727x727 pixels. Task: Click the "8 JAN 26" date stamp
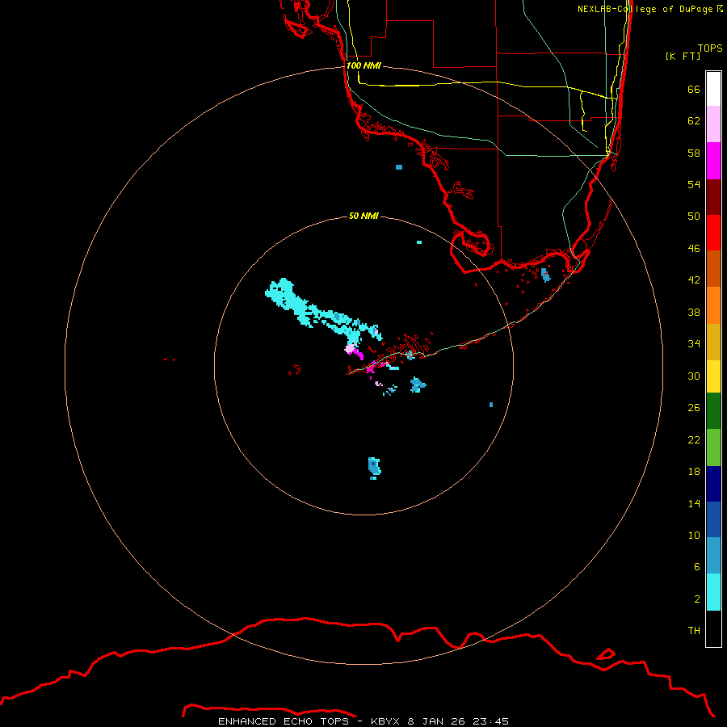(436, 721)
